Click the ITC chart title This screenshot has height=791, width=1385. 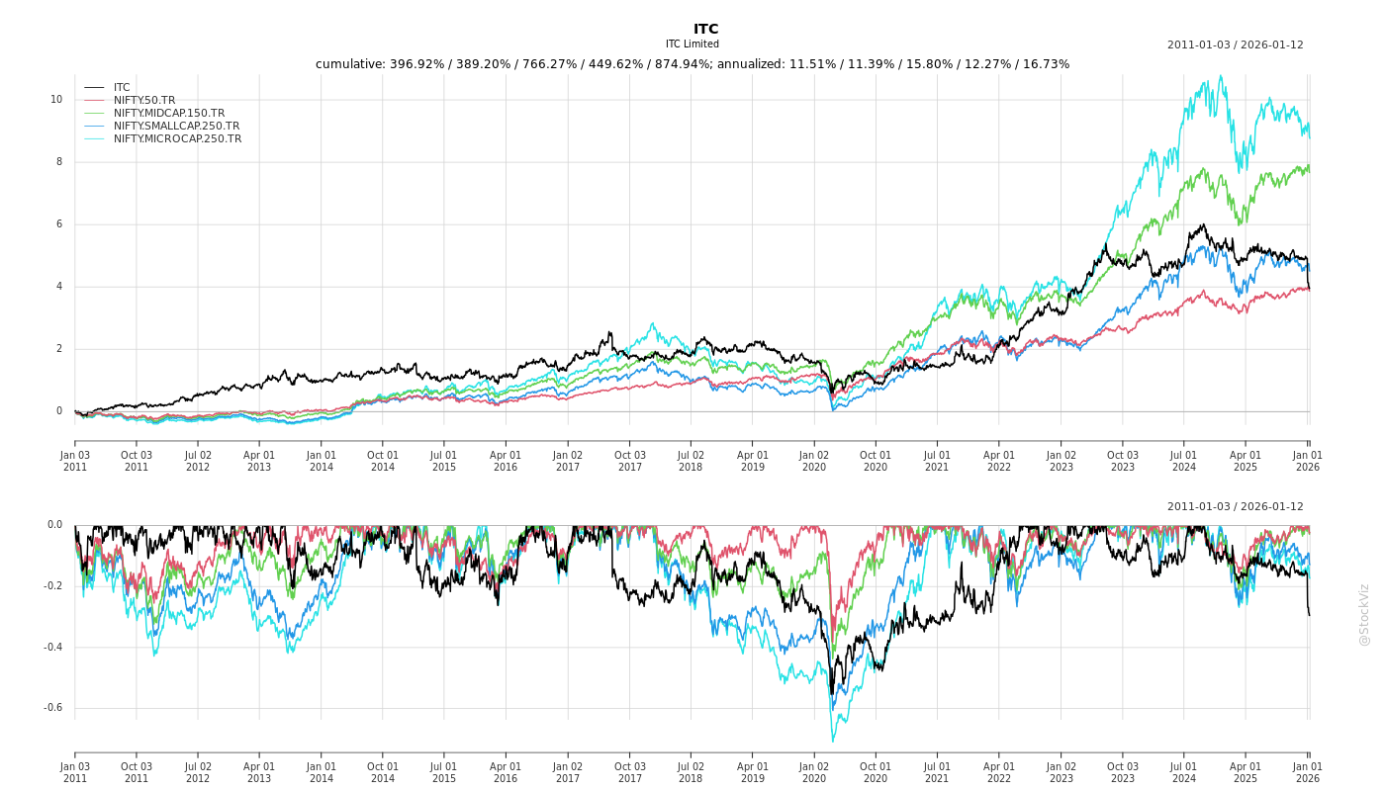pyautogui.click(x=705, y=29)
